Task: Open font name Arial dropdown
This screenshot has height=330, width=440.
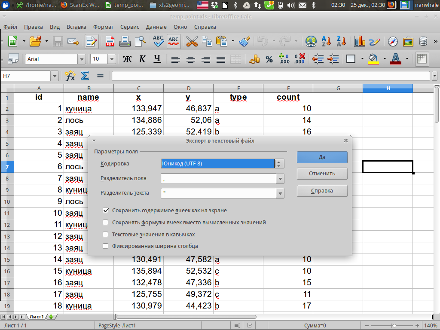Action: [82, 59]
